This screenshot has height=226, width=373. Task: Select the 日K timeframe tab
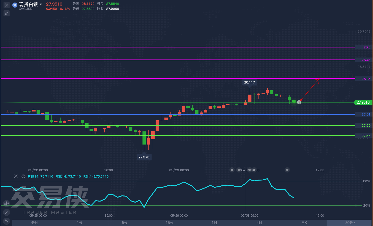(304, 223)
